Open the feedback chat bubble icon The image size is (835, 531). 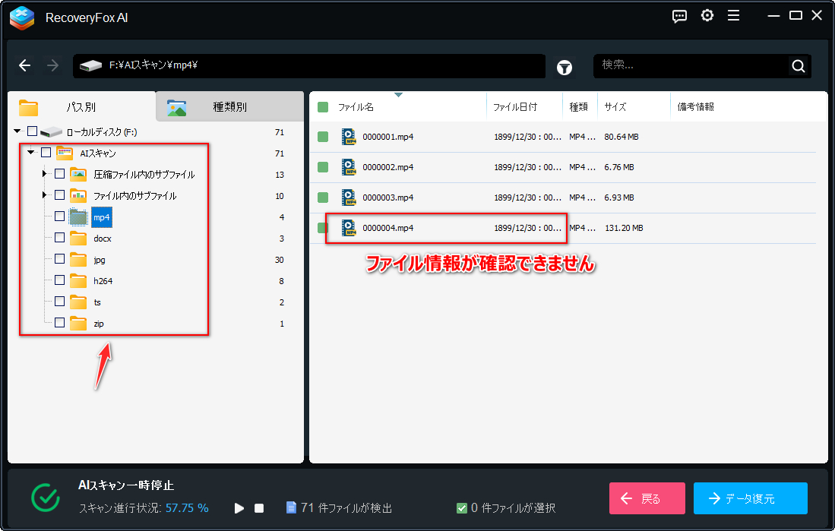point(679,17)
